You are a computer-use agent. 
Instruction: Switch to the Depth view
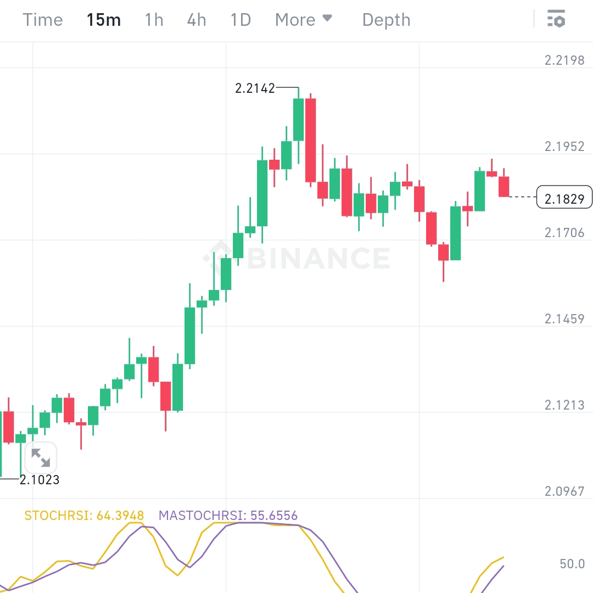(386, 19)
